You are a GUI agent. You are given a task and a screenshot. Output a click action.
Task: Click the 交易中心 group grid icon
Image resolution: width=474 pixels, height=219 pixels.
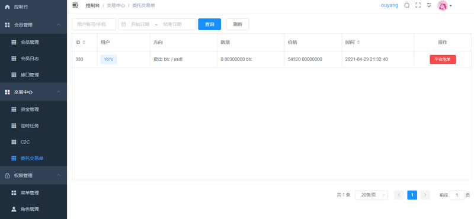point(7,92)
